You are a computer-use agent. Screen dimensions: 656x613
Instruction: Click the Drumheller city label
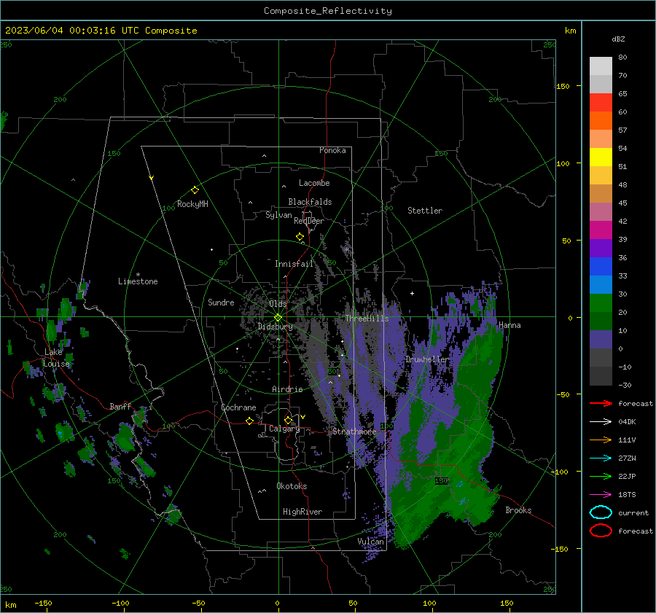tap(426, 359)
